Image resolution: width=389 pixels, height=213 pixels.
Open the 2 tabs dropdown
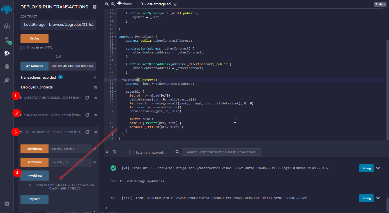380,4
